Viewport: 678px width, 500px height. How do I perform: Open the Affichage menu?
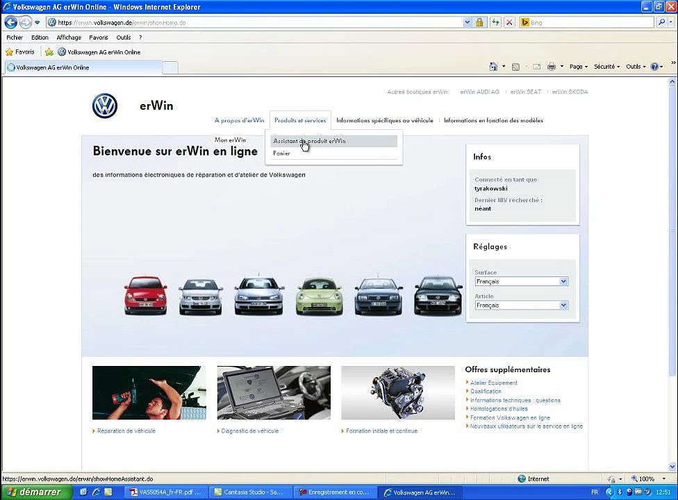point(69,37)
